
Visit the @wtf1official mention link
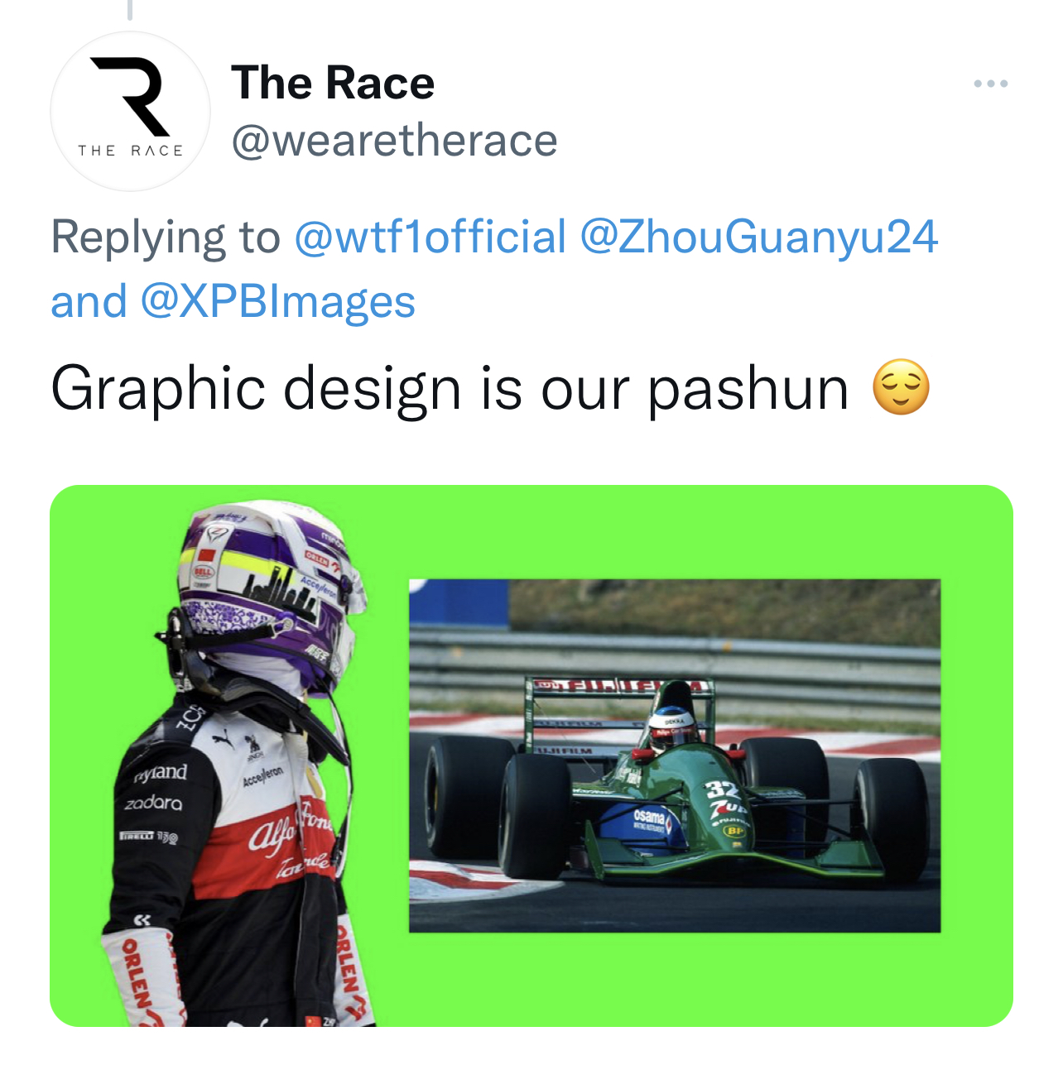(430, 237)
